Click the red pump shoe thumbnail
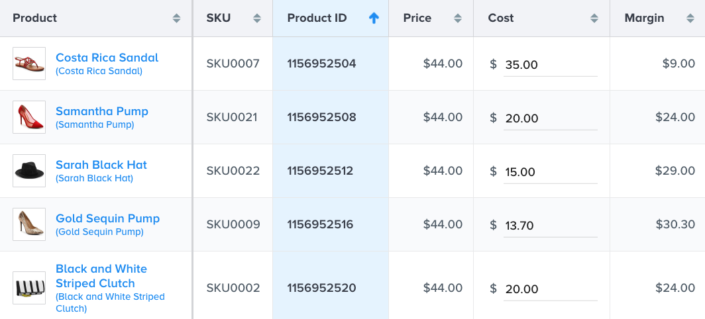705x319 pixels. pyautogui.click(x=29, y=117)
